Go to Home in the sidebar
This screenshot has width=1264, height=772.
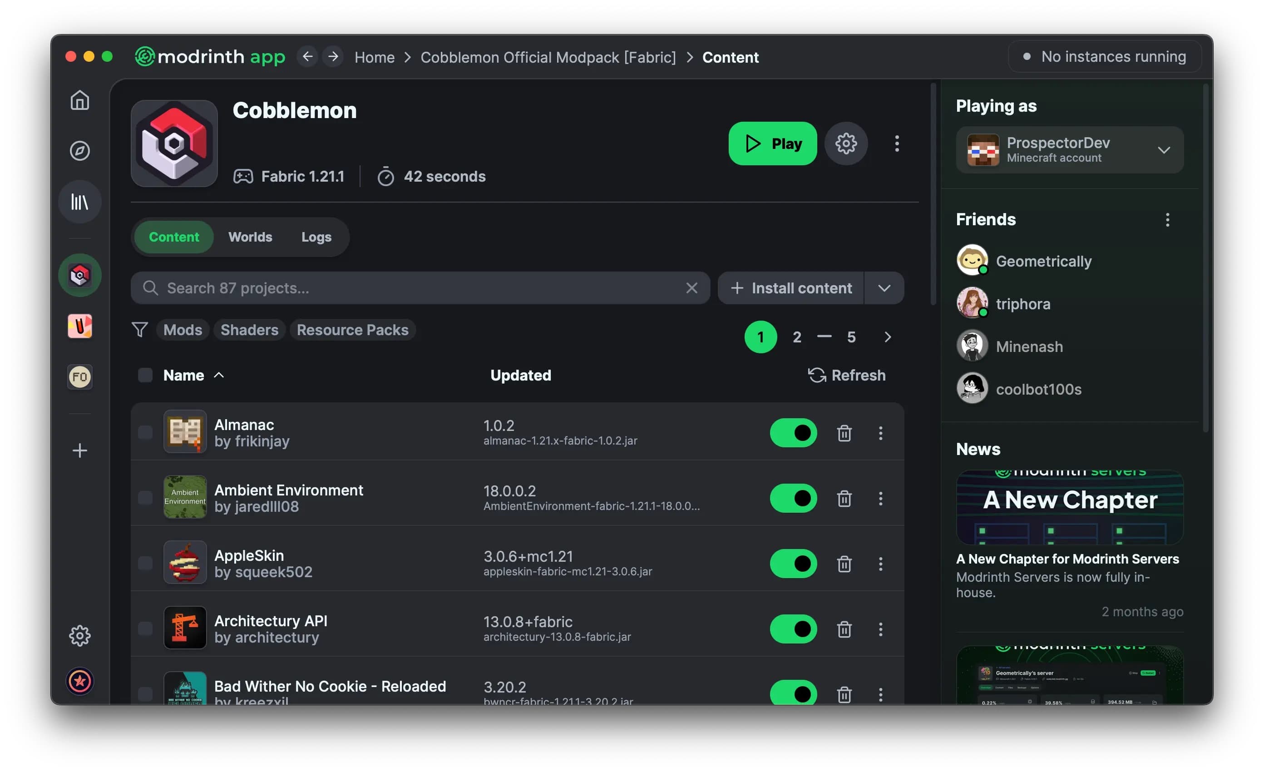tap(79, 100)
